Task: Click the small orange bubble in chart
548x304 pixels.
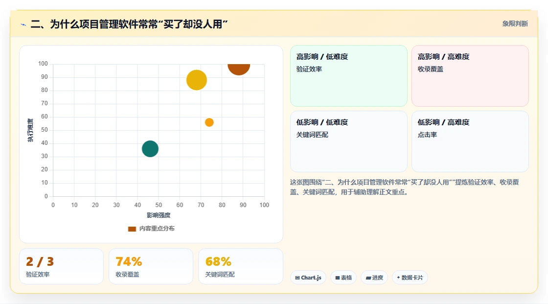Action: coord(209,122)
